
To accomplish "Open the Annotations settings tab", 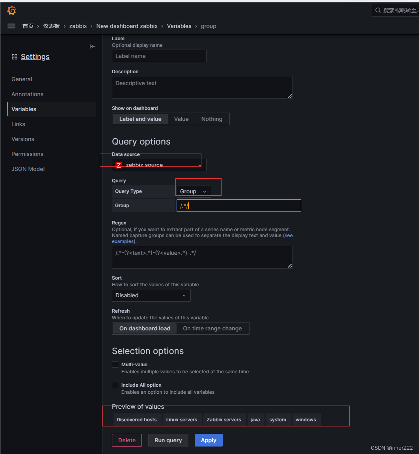I will point(27,94).
